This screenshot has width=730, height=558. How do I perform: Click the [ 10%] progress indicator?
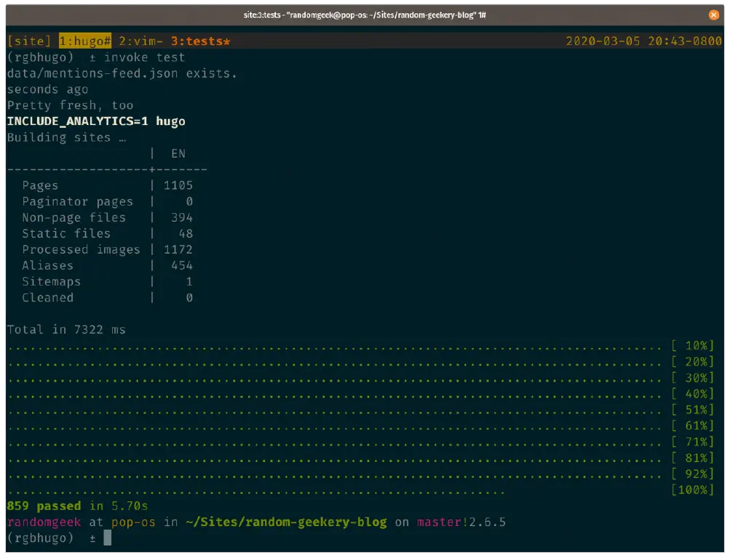click(x=693, y=346)
